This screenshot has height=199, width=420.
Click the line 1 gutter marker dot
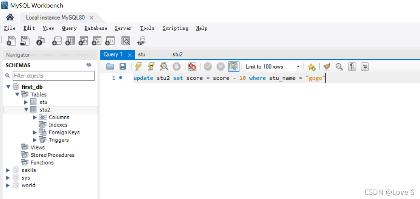coord(121,78)
